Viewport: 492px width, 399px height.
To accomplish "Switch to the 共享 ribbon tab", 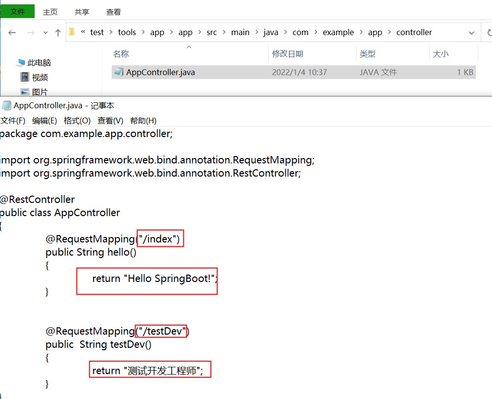I will (x=82, y=12).
